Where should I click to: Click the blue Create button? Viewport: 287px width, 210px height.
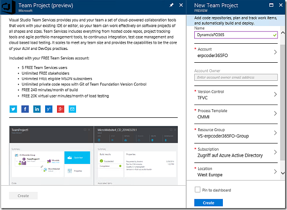point(208,203)
